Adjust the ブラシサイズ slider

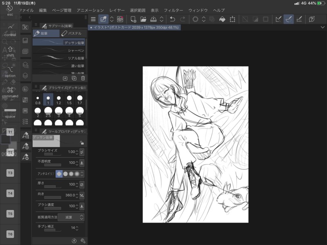pyautogui.click(x=53, y=154)
